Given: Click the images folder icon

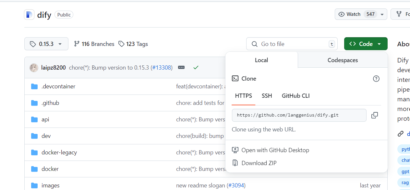Looking at the screenshot, I should [34, 185].
